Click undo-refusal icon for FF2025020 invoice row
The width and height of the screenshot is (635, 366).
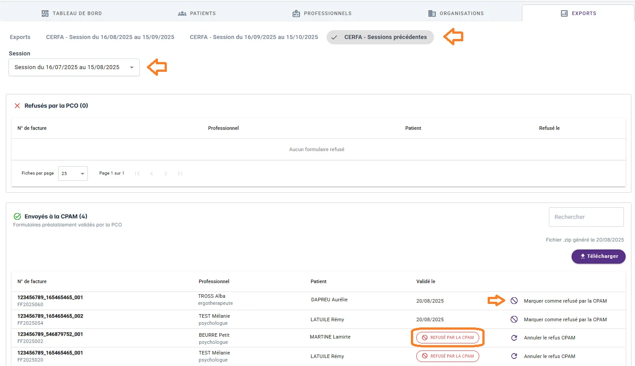coord(514,356)
